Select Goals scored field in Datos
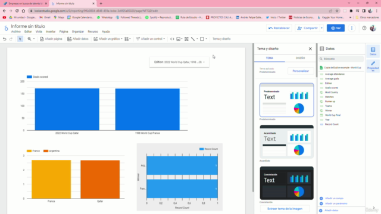The image size is (381, 214). 332,88
